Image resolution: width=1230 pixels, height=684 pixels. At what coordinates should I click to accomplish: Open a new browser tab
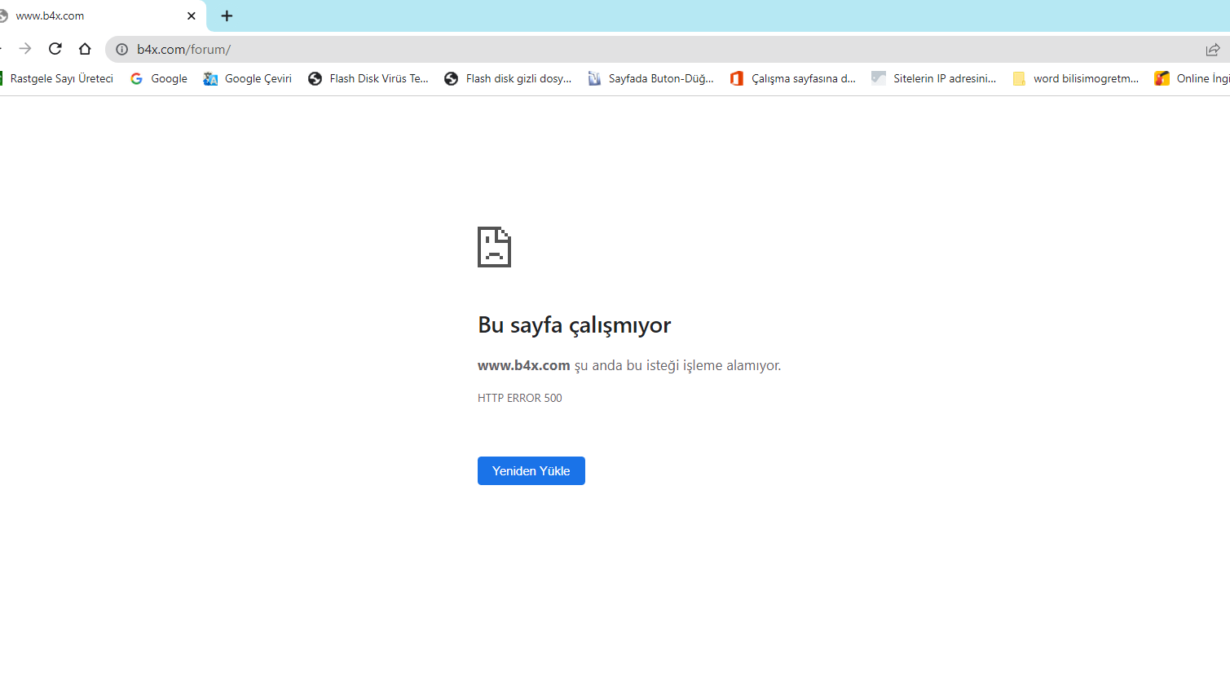[x=227, y=15]
